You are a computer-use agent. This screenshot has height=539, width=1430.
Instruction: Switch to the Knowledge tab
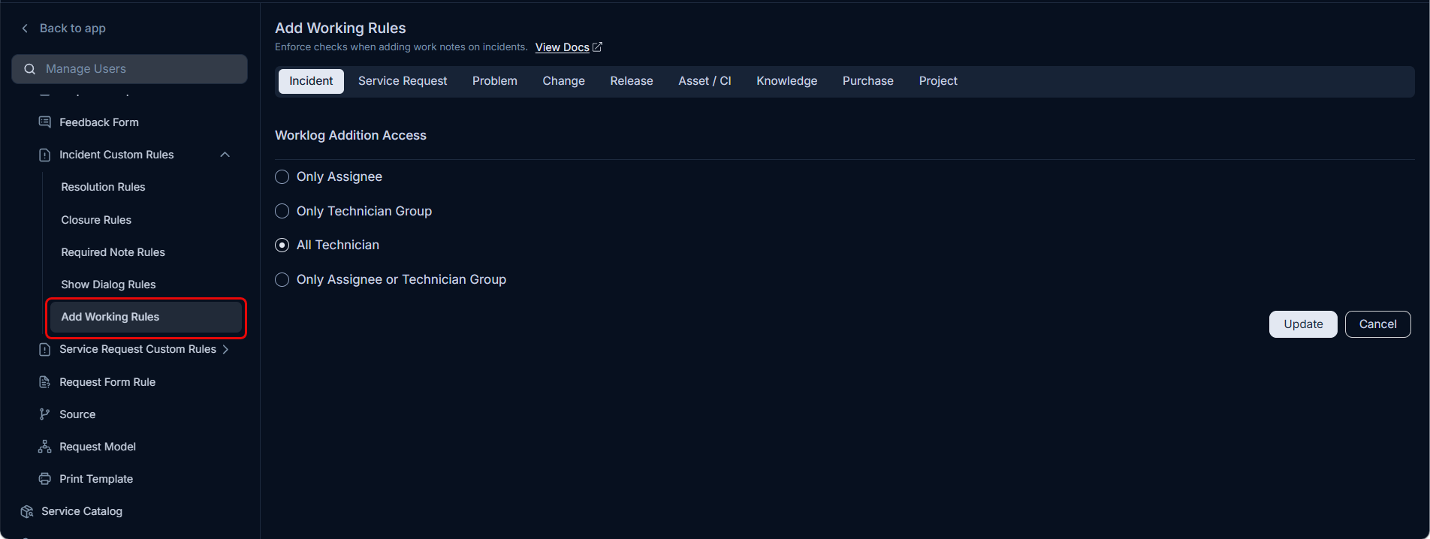(787, 81)
